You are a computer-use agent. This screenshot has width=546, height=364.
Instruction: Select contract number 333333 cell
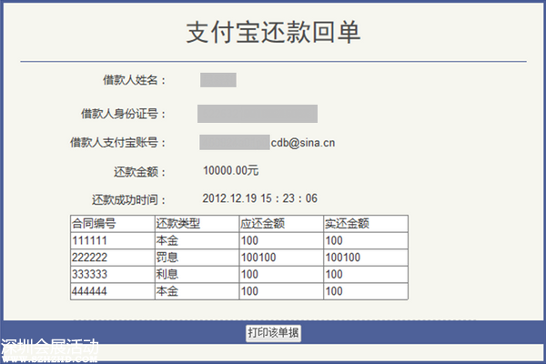[113, 275]
